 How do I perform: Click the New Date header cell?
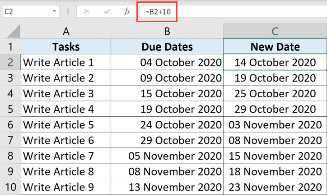tap(275, 47)
